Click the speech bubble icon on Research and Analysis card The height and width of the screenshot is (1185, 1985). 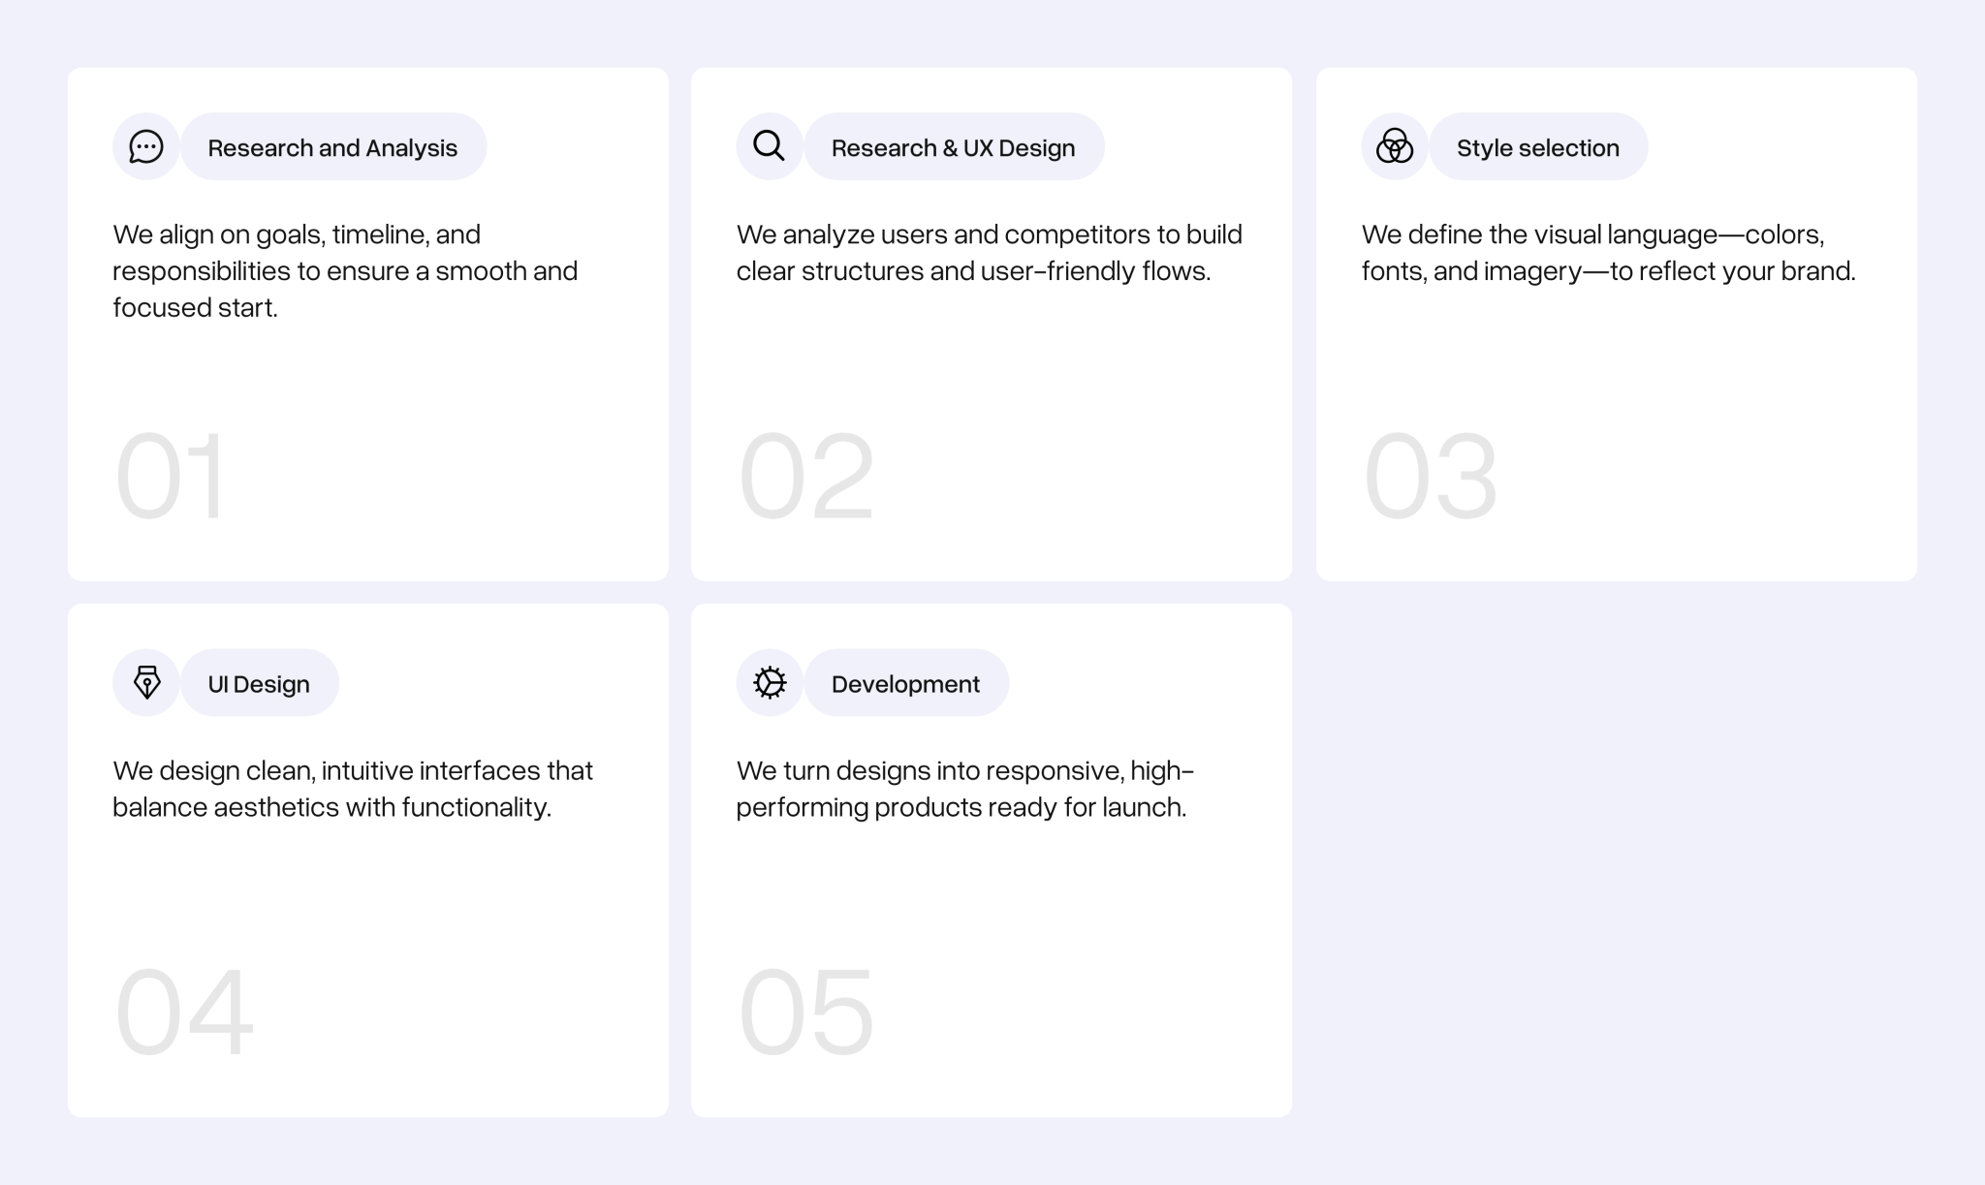point(146,146)
